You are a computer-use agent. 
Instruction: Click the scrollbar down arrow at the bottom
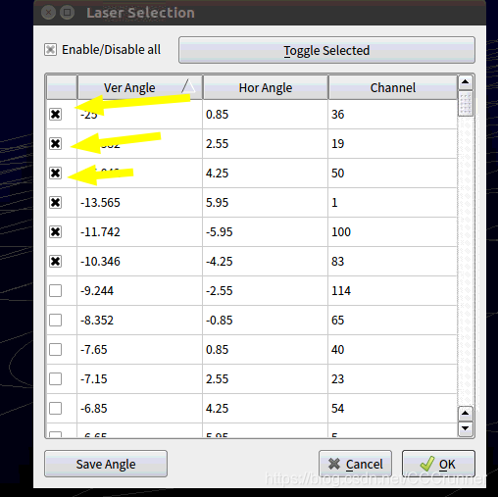466,428
